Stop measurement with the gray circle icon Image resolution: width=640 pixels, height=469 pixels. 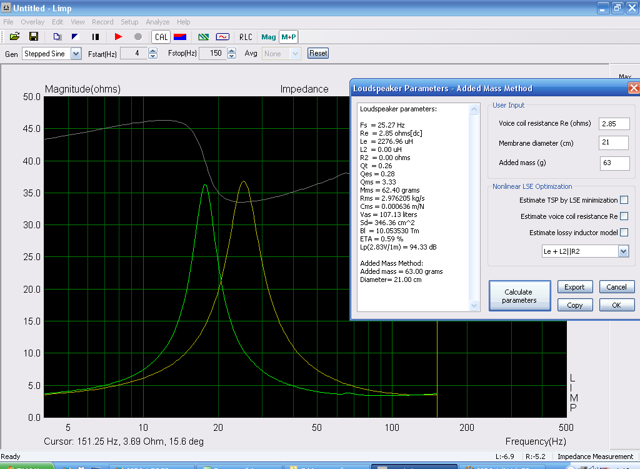[x=138, y=37]
